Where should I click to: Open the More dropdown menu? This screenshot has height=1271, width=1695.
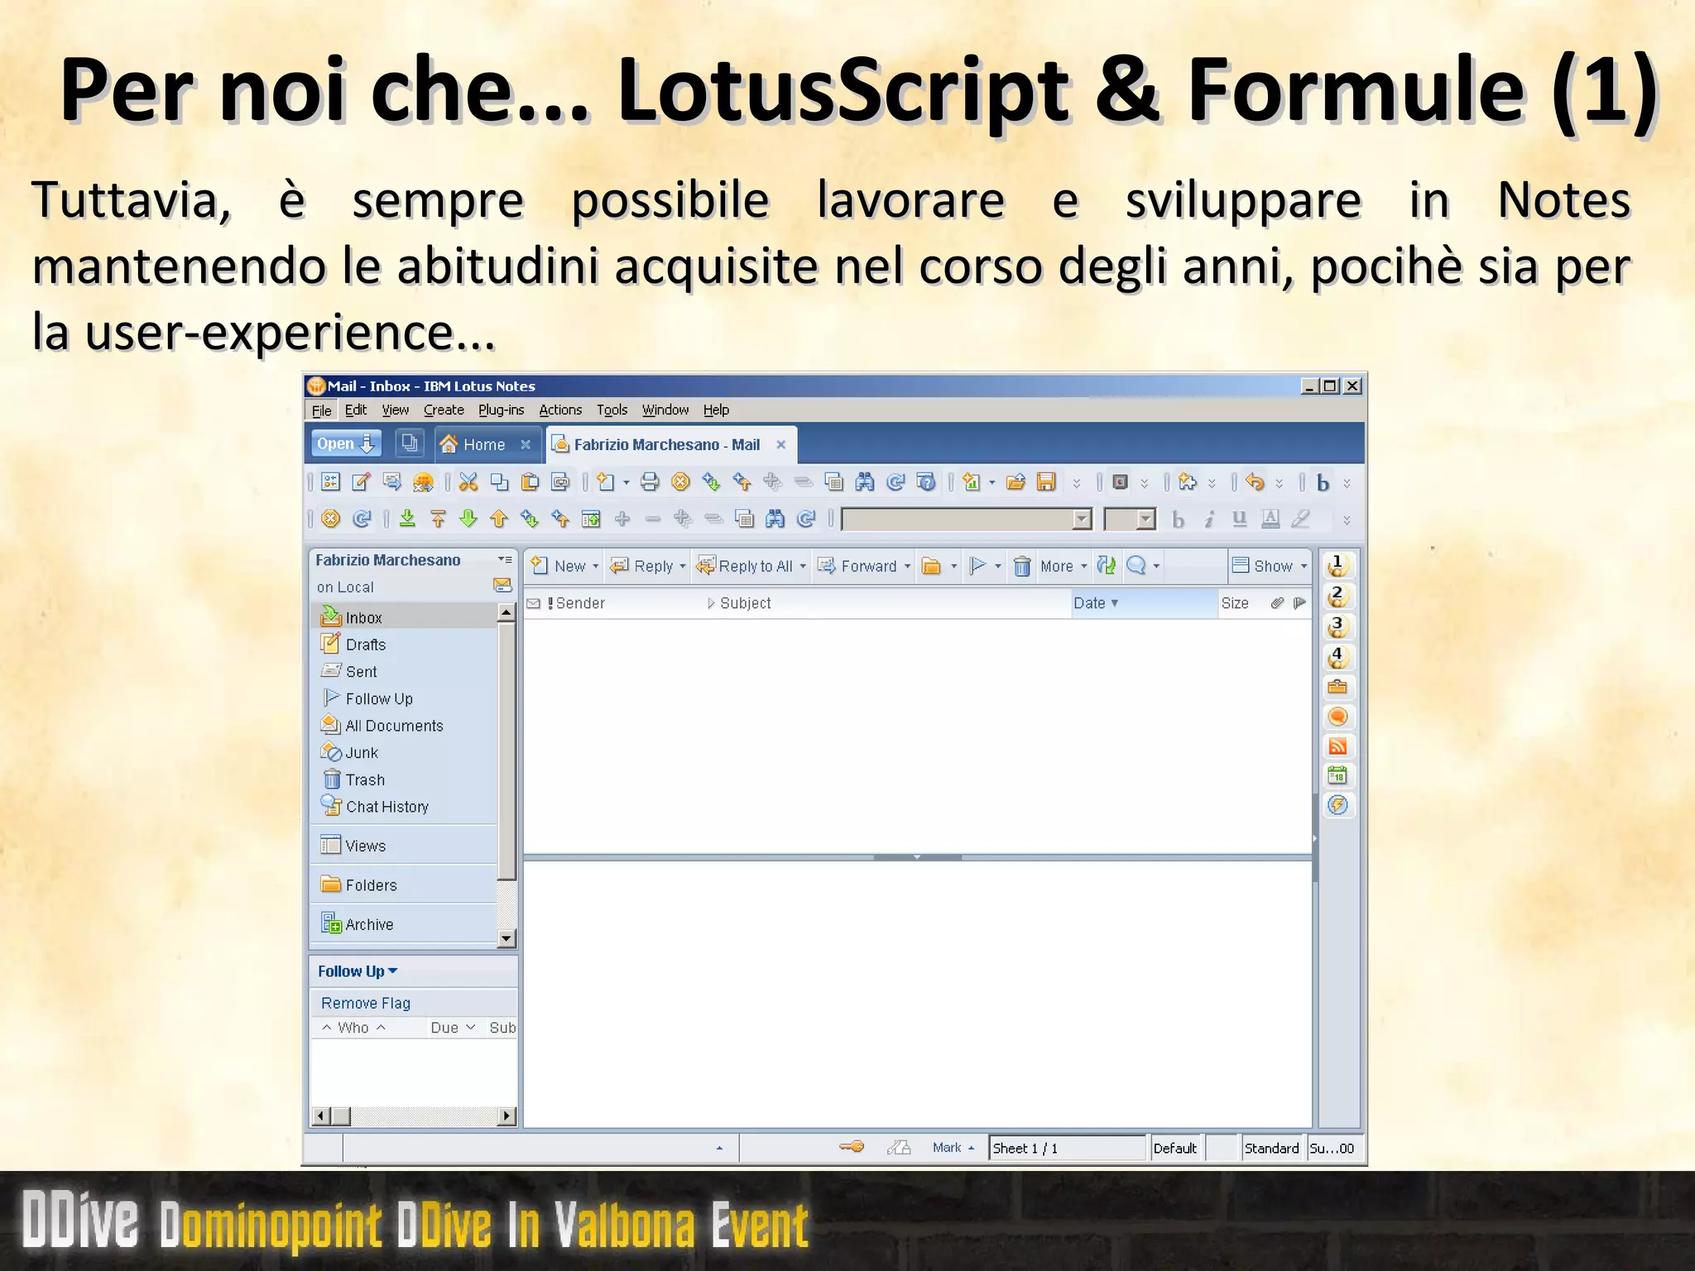[1064, 566]
